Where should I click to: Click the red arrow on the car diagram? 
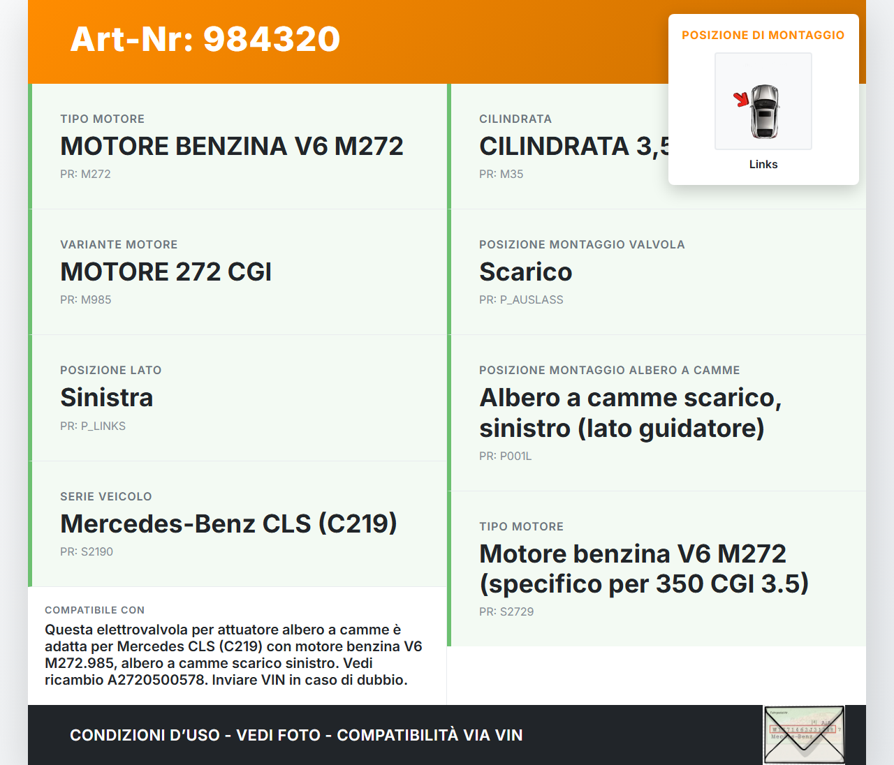(x=740, y=100)
